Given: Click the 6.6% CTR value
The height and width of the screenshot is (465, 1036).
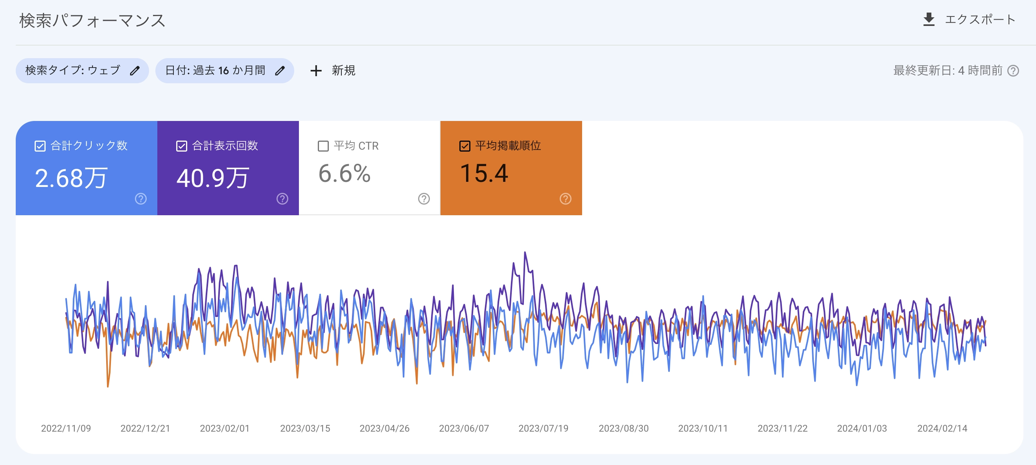Looking at the screenshot, I should pos(344,174).
